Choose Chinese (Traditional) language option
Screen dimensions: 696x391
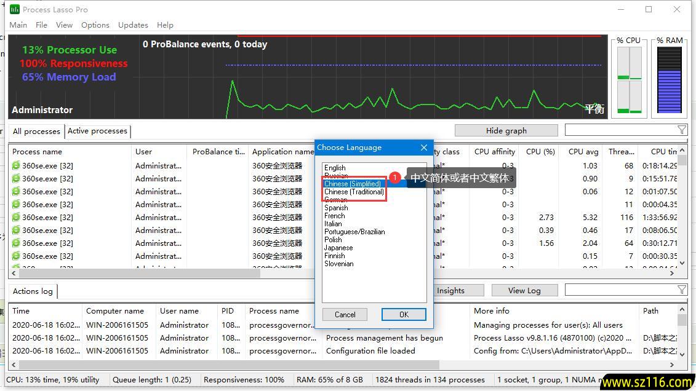coord(354,192)
